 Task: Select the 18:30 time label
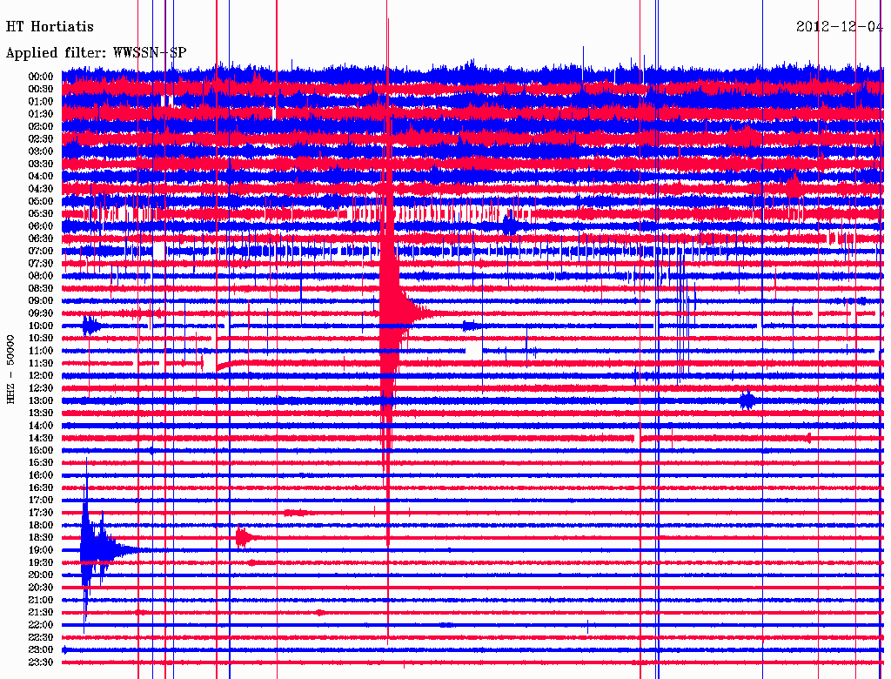point(41,538)
